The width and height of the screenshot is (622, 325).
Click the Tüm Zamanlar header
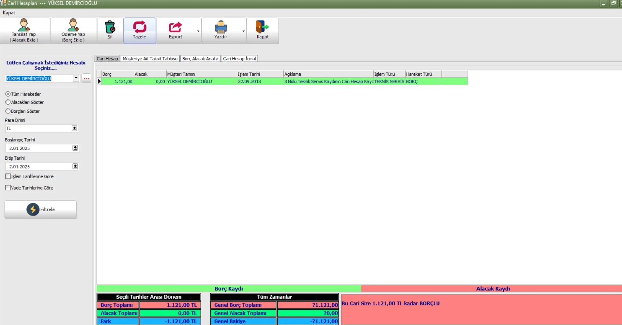274,297
